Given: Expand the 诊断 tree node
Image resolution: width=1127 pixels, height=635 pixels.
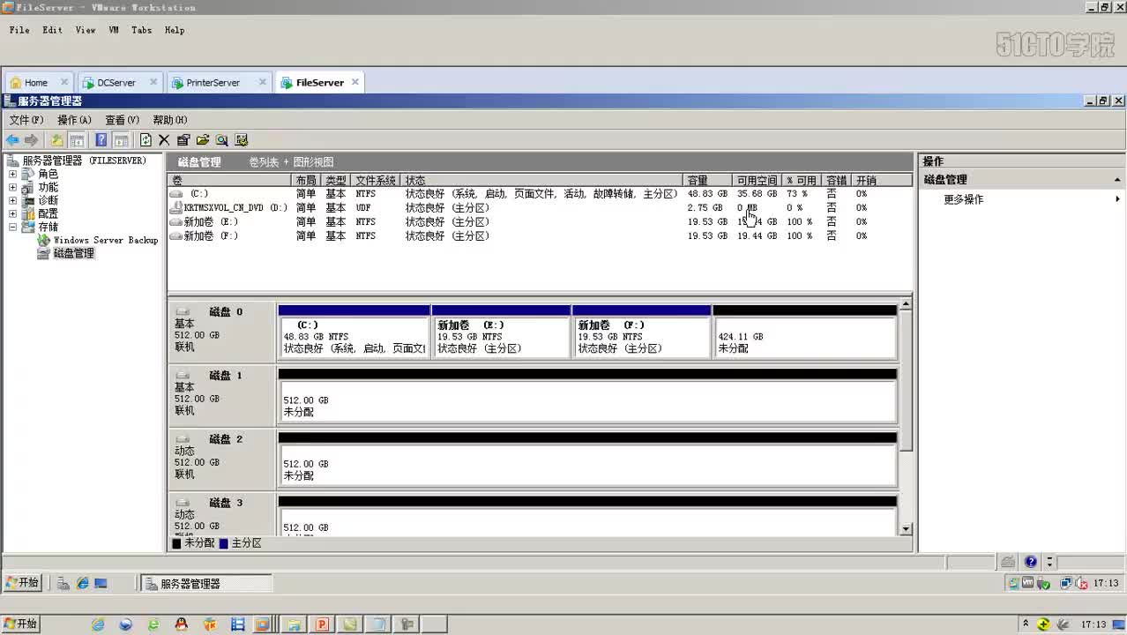Looking at the screenshot, I should 12,200.
